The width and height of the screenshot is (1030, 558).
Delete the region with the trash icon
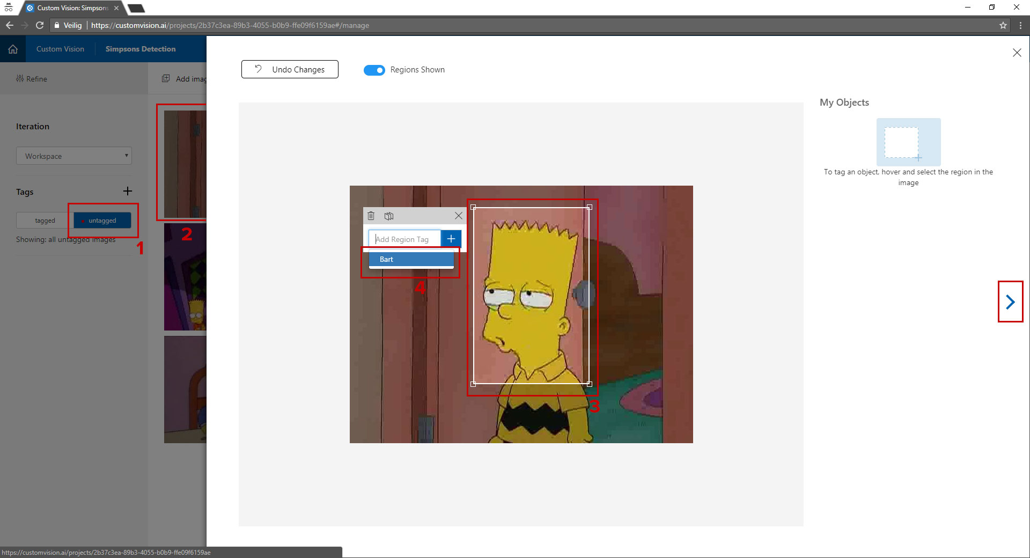pyautogui.click(x=371, y=216)
